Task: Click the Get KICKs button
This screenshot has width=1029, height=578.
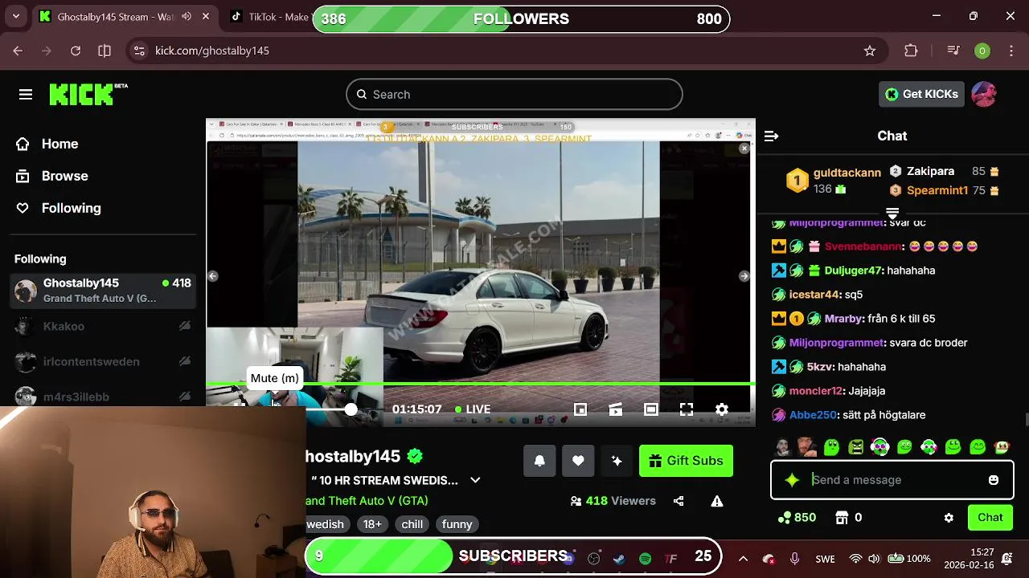Action: click(x=921, y=94)
